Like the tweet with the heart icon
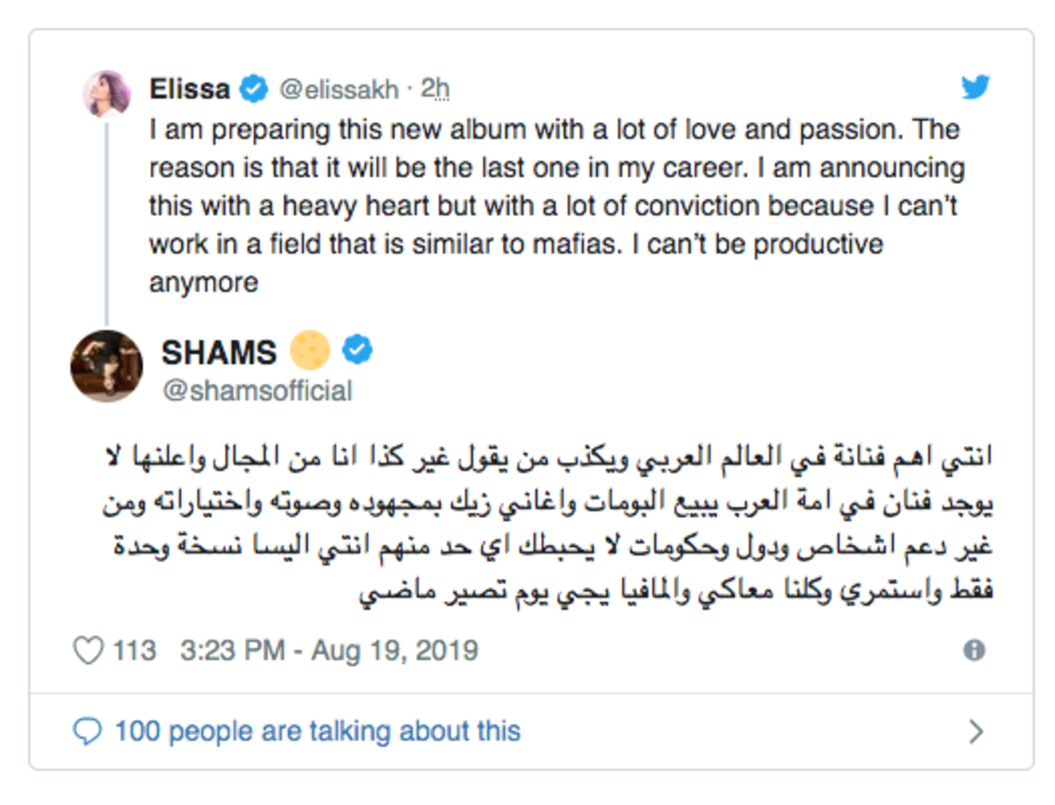 point(88,651)
